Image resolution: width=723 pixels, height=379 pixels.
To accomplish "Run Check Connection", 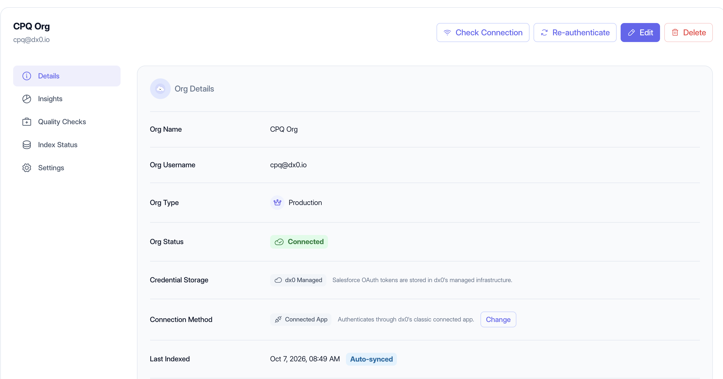I will (x=483, y=32).
